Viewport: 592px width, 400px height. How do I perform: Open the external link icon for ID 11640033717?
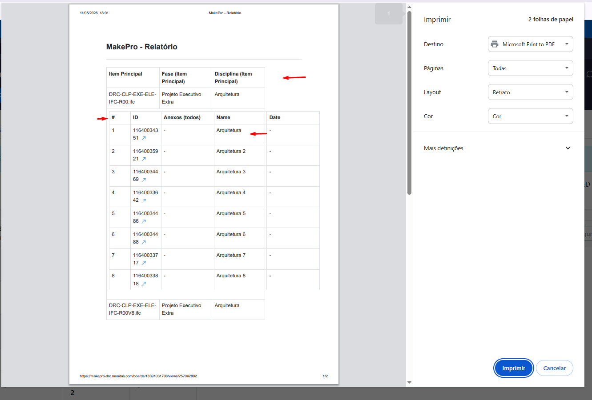[x=144, y=263]
